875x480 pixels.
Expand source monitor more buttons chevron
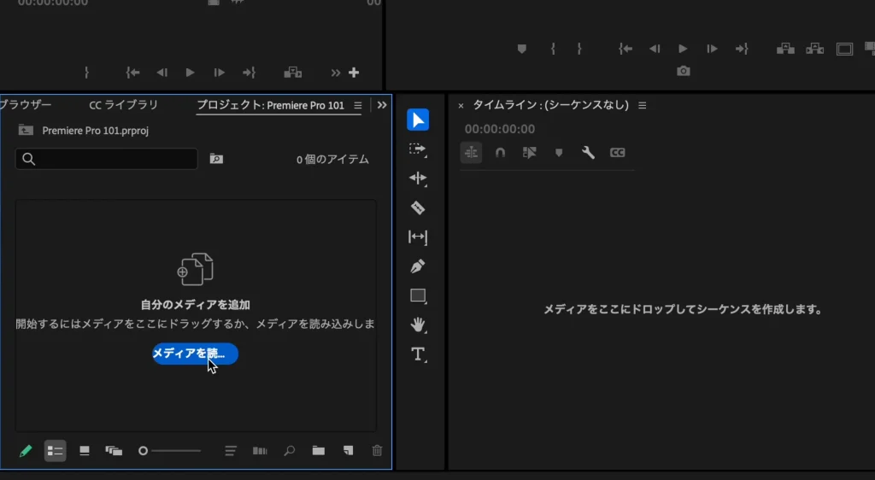335,73
